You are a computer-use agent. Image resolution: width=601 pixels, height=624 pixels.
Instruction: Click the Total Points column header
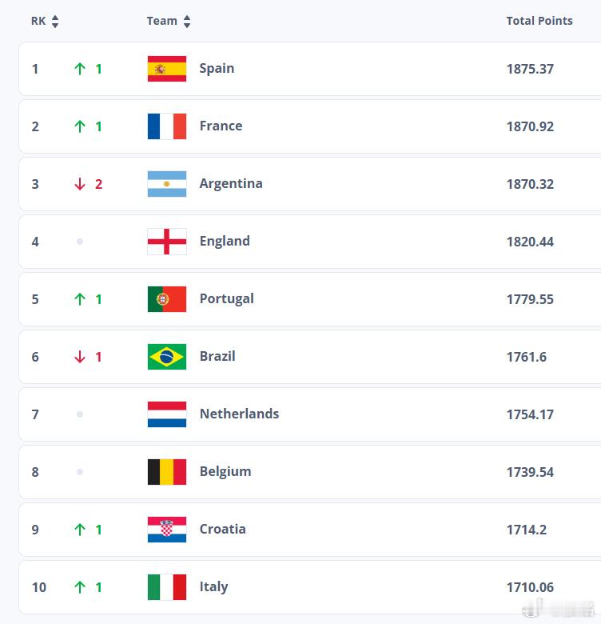coord(539,21)
